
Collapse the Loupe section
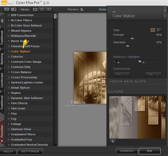click(x=110, y=92)
